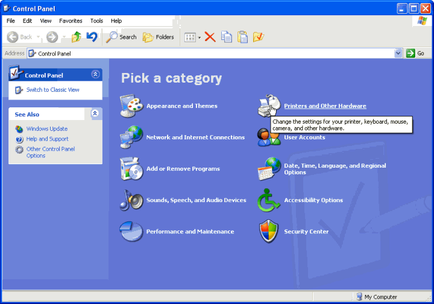434x304 pixels.
Task: Click the Copy toolbar icon
Action: 227,37
